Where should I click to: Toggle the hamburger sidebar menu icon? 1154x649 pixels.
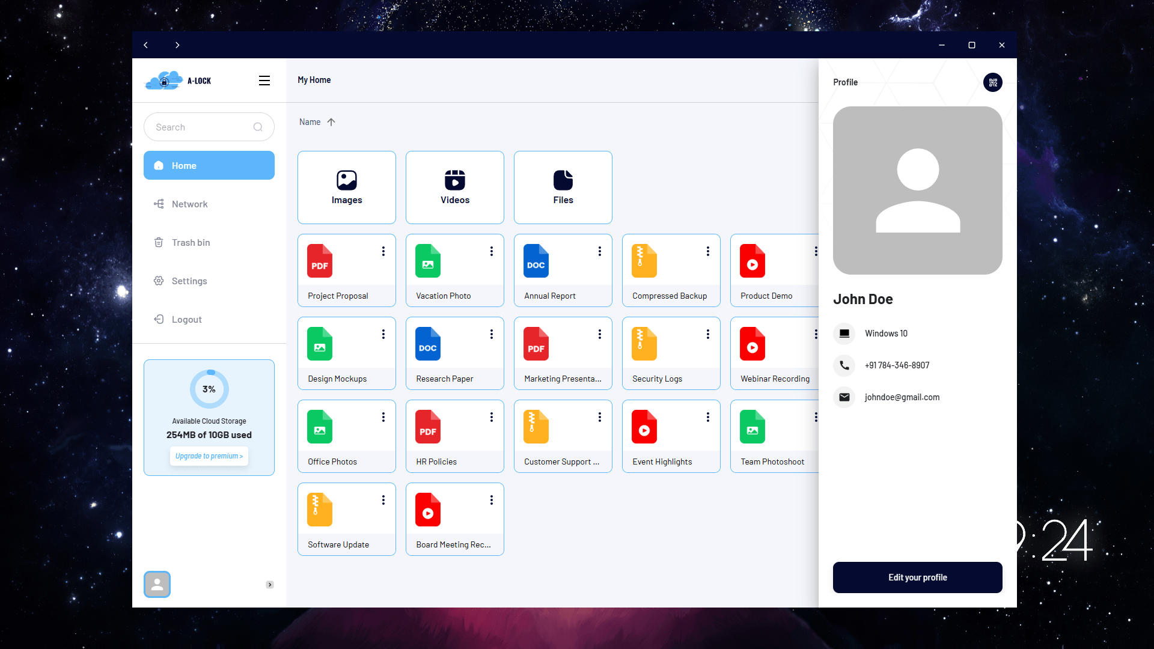264,81
